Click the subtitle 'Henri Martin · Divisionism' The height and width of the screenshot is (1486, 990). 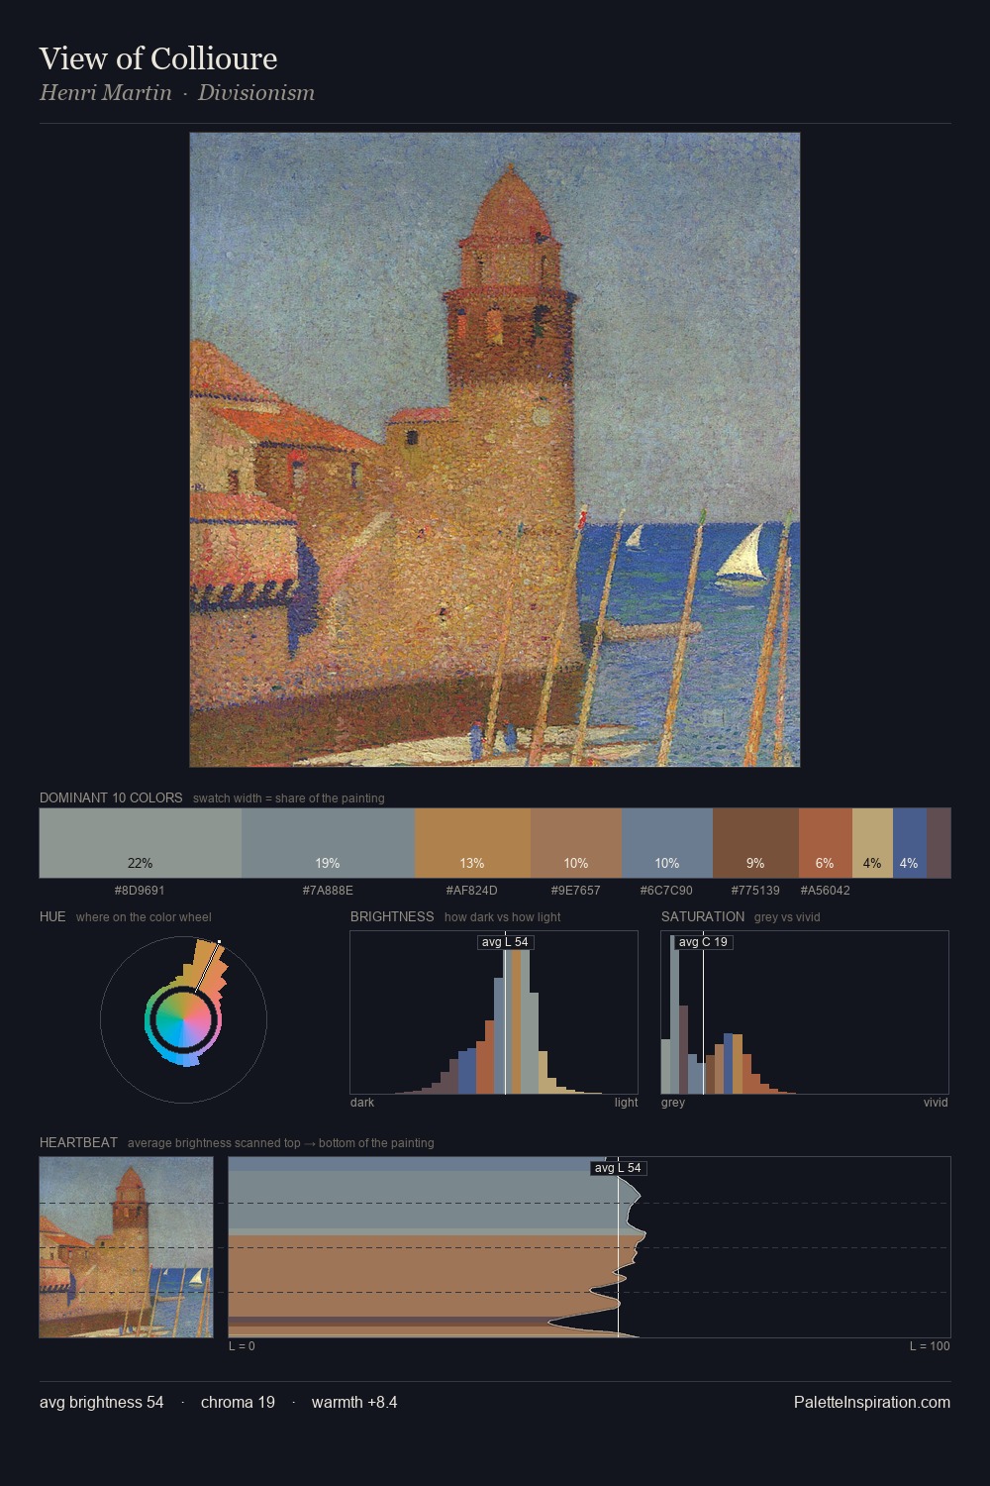click(x=177, y=93)
